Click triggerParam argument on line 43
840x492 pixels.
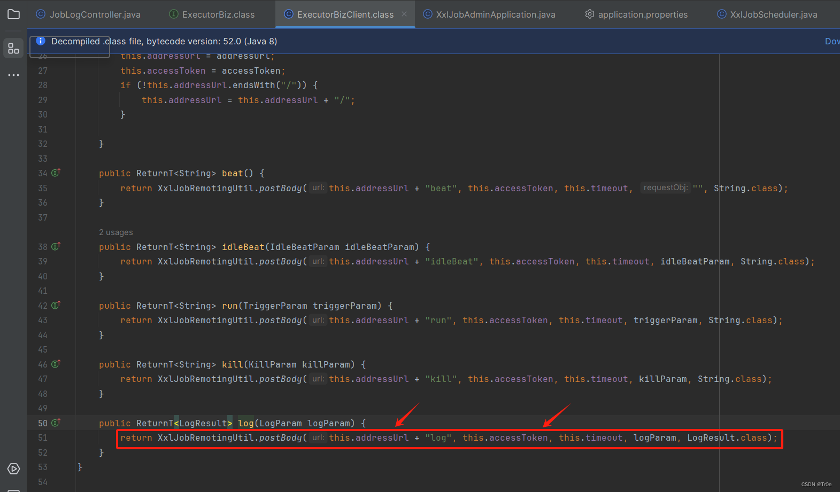point(666,320)
